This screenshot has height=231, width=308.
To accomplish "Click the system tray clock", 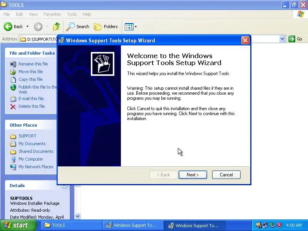I will [x=294, y=225].
